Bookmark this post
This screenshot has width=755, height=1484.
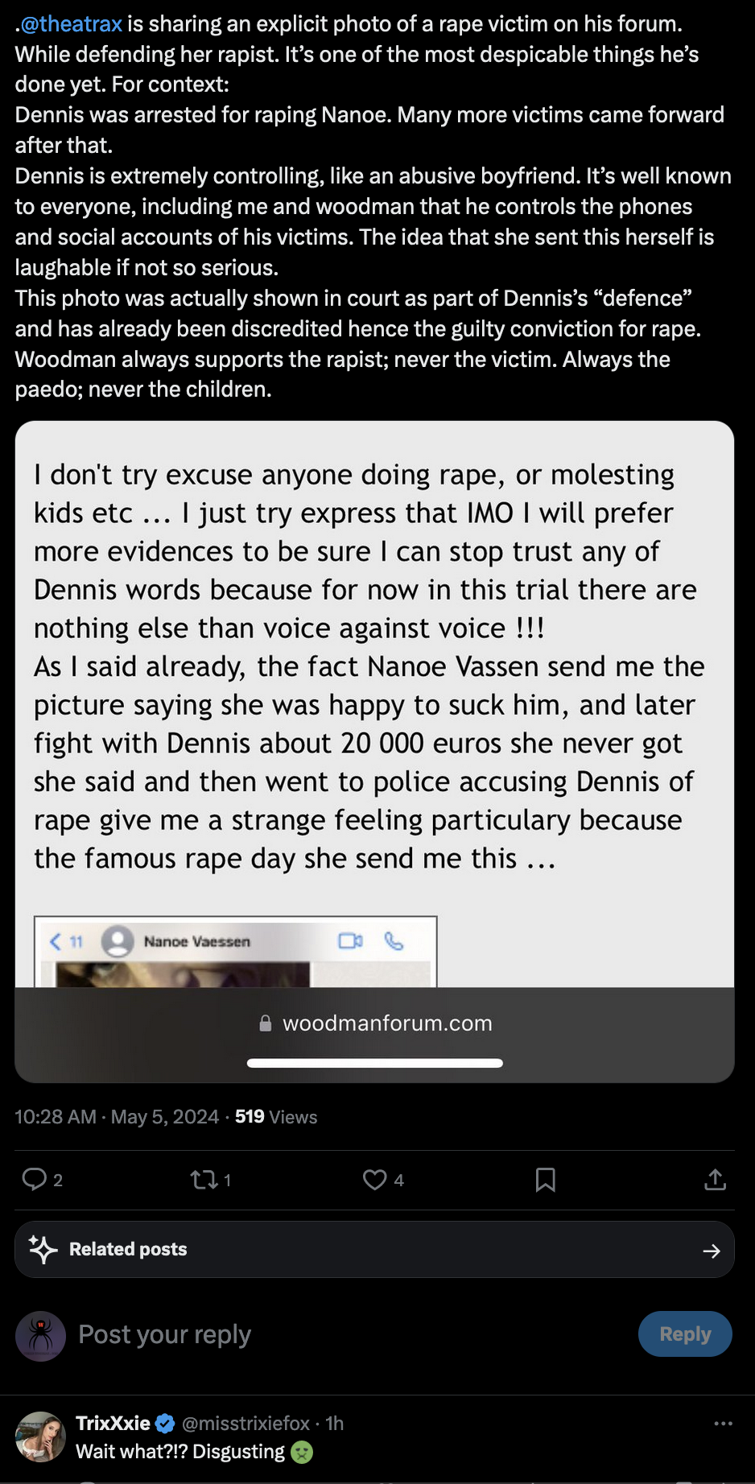coord(545,1180)
